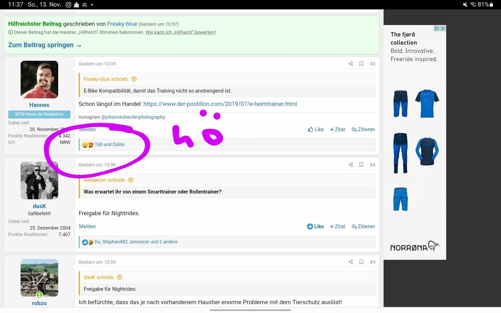Unlike dasK's Nightrides post

click(x=315, y=226)
